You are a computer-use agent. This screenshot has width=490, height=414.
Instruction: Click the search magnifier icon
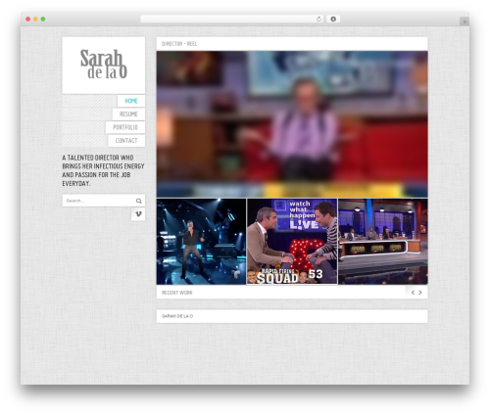point(139,201)
